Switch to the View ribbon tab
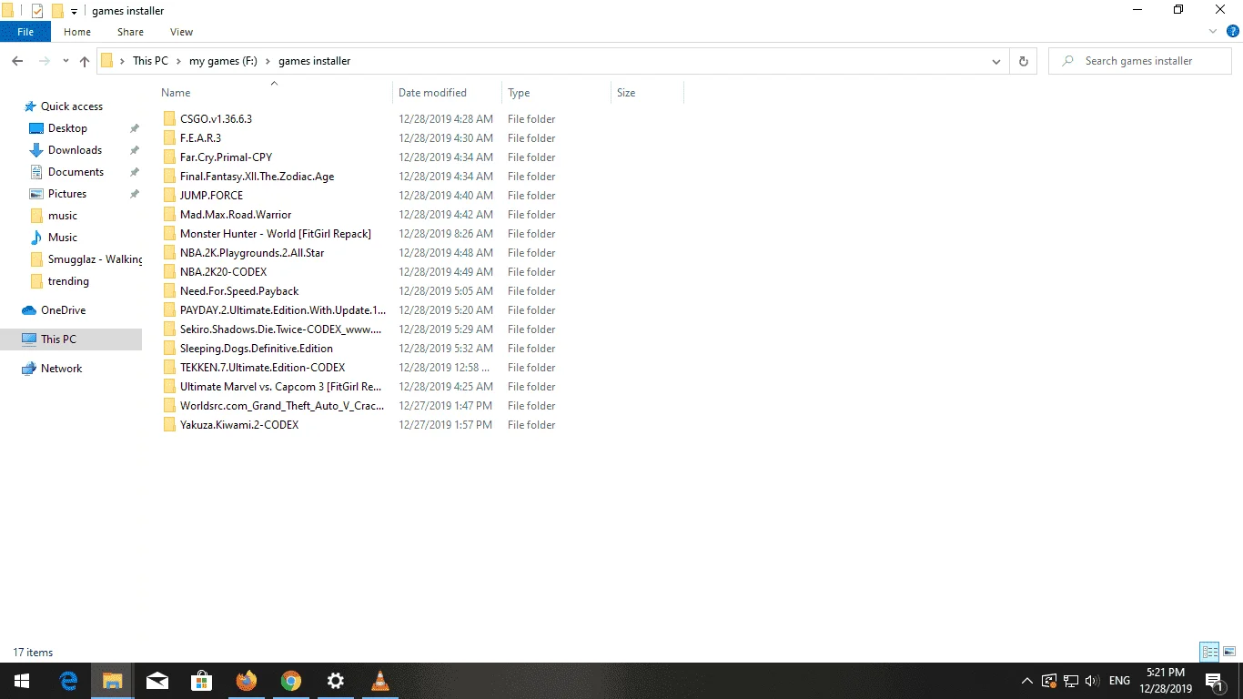The width and height of the screenshot is (1243, 699). coord(182,32)
